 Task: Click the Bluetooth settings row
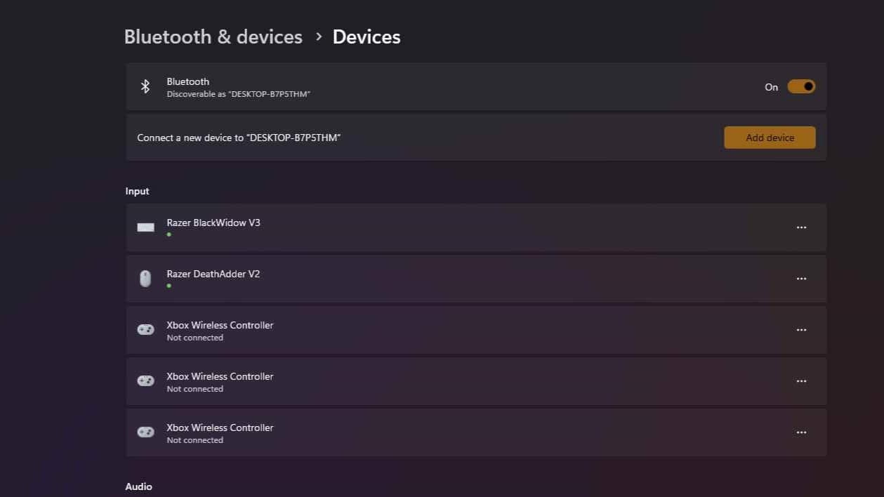[x=421, y=86]
